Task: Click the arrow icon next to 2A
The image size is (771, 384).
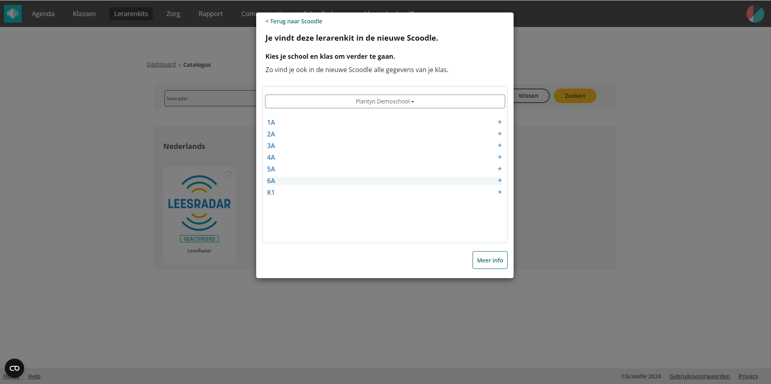Action: point(500,134)
